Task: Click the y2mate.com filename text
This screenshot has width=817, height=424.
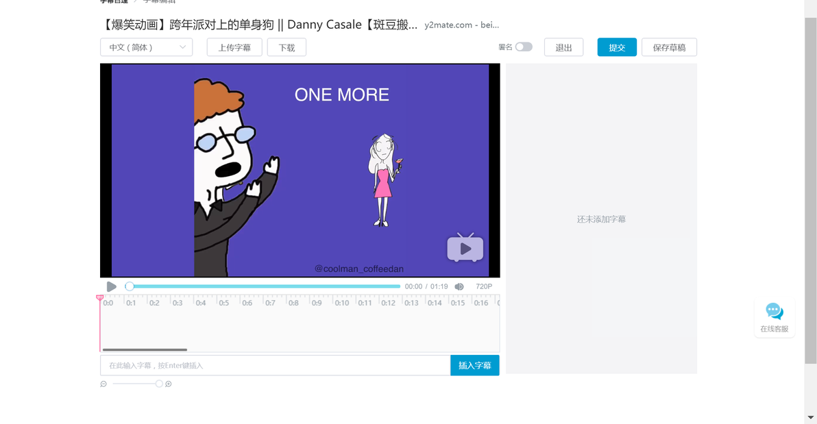Action: coord(462,25)
